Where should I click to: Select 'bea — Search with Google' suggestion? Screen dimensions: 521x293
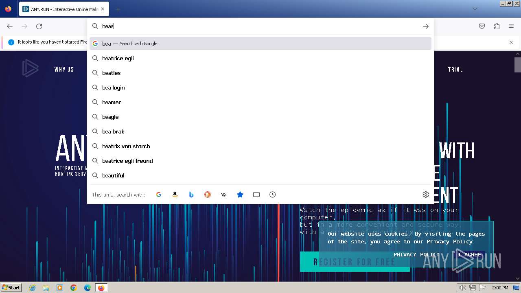[x=260, y=44]
